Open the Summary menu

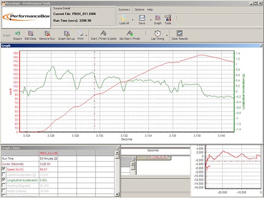pos(124,10)
